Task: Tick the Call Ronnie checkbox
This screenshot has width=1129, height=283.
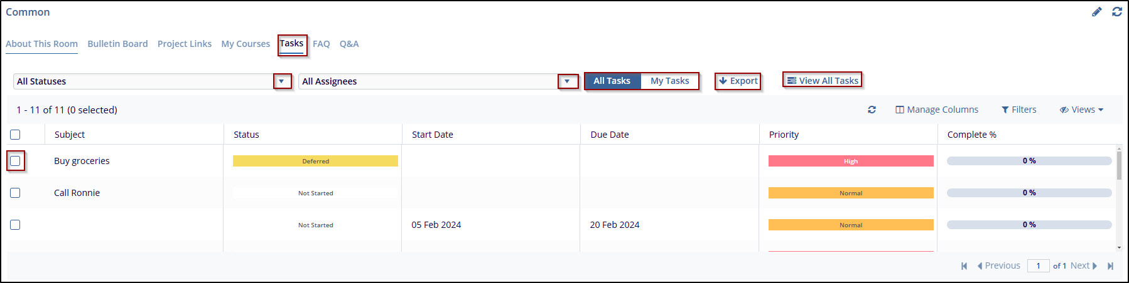Action: click(x=15, y=193)
